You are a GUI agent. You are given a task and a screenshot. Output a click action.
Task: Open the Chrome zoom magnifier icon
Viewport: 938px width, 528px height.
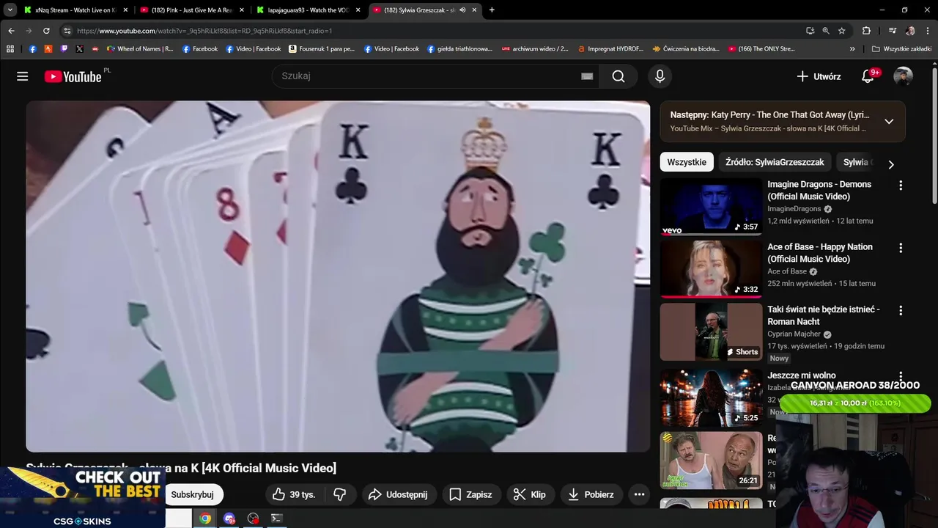826,31
